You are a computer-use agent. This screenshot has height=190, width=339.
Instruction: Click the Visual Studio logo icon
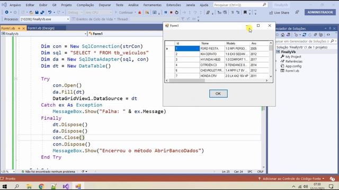tap(4, 5)
